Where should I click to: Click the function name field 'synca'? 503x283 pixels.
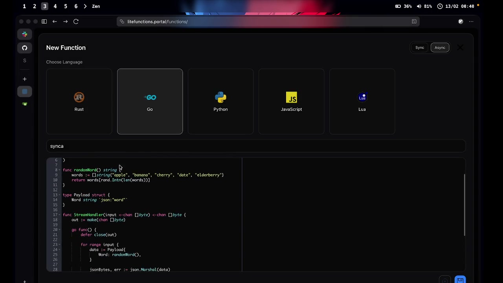256,146
